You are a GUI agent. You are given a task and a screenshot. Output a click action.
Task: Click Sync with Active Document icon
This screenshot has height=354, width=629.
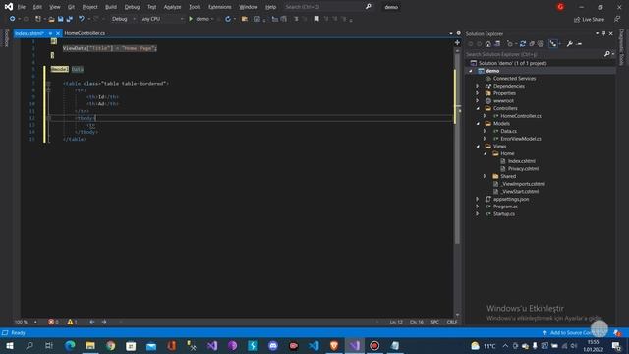523,44
